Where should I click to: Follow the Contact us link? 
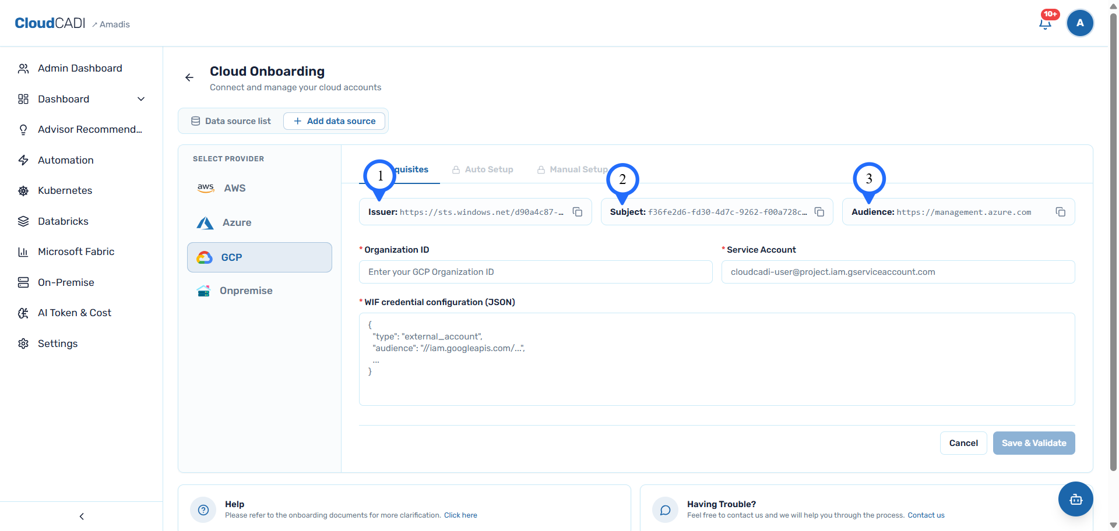tap(926, 515)
